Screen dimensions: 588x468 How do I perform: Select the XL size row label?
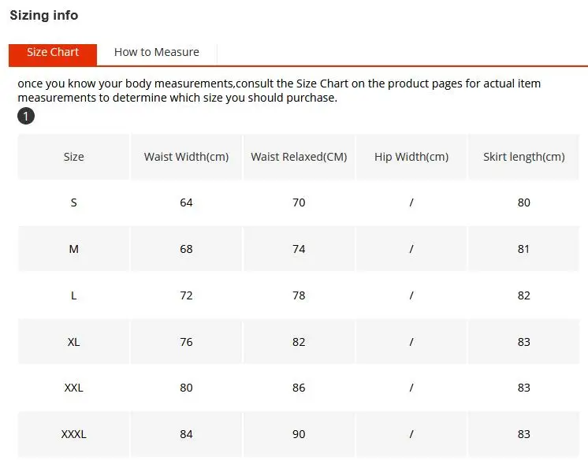[x=73, y=342]
